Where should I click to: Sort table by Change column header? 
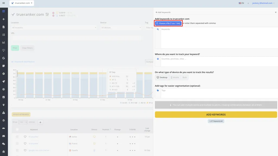[x=117, y=130]
